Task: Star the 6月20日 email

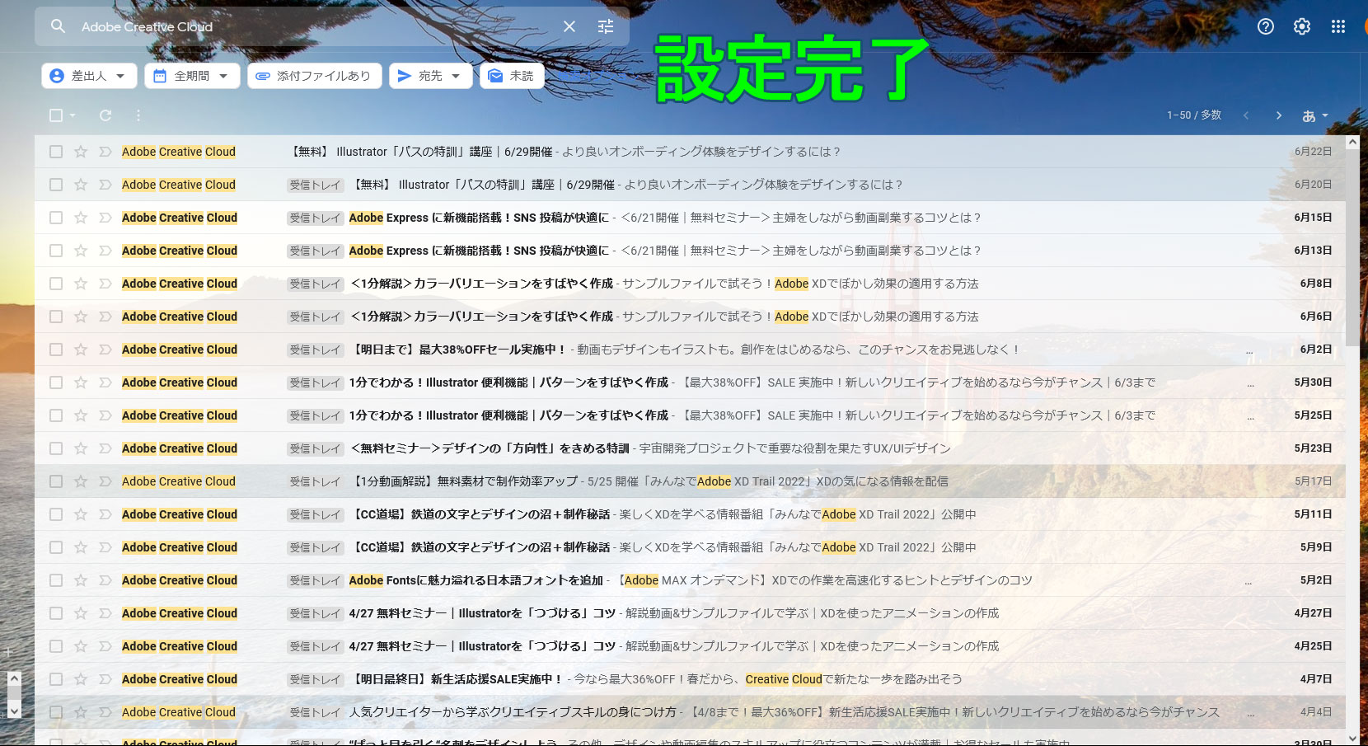Action: pos(81,185)
